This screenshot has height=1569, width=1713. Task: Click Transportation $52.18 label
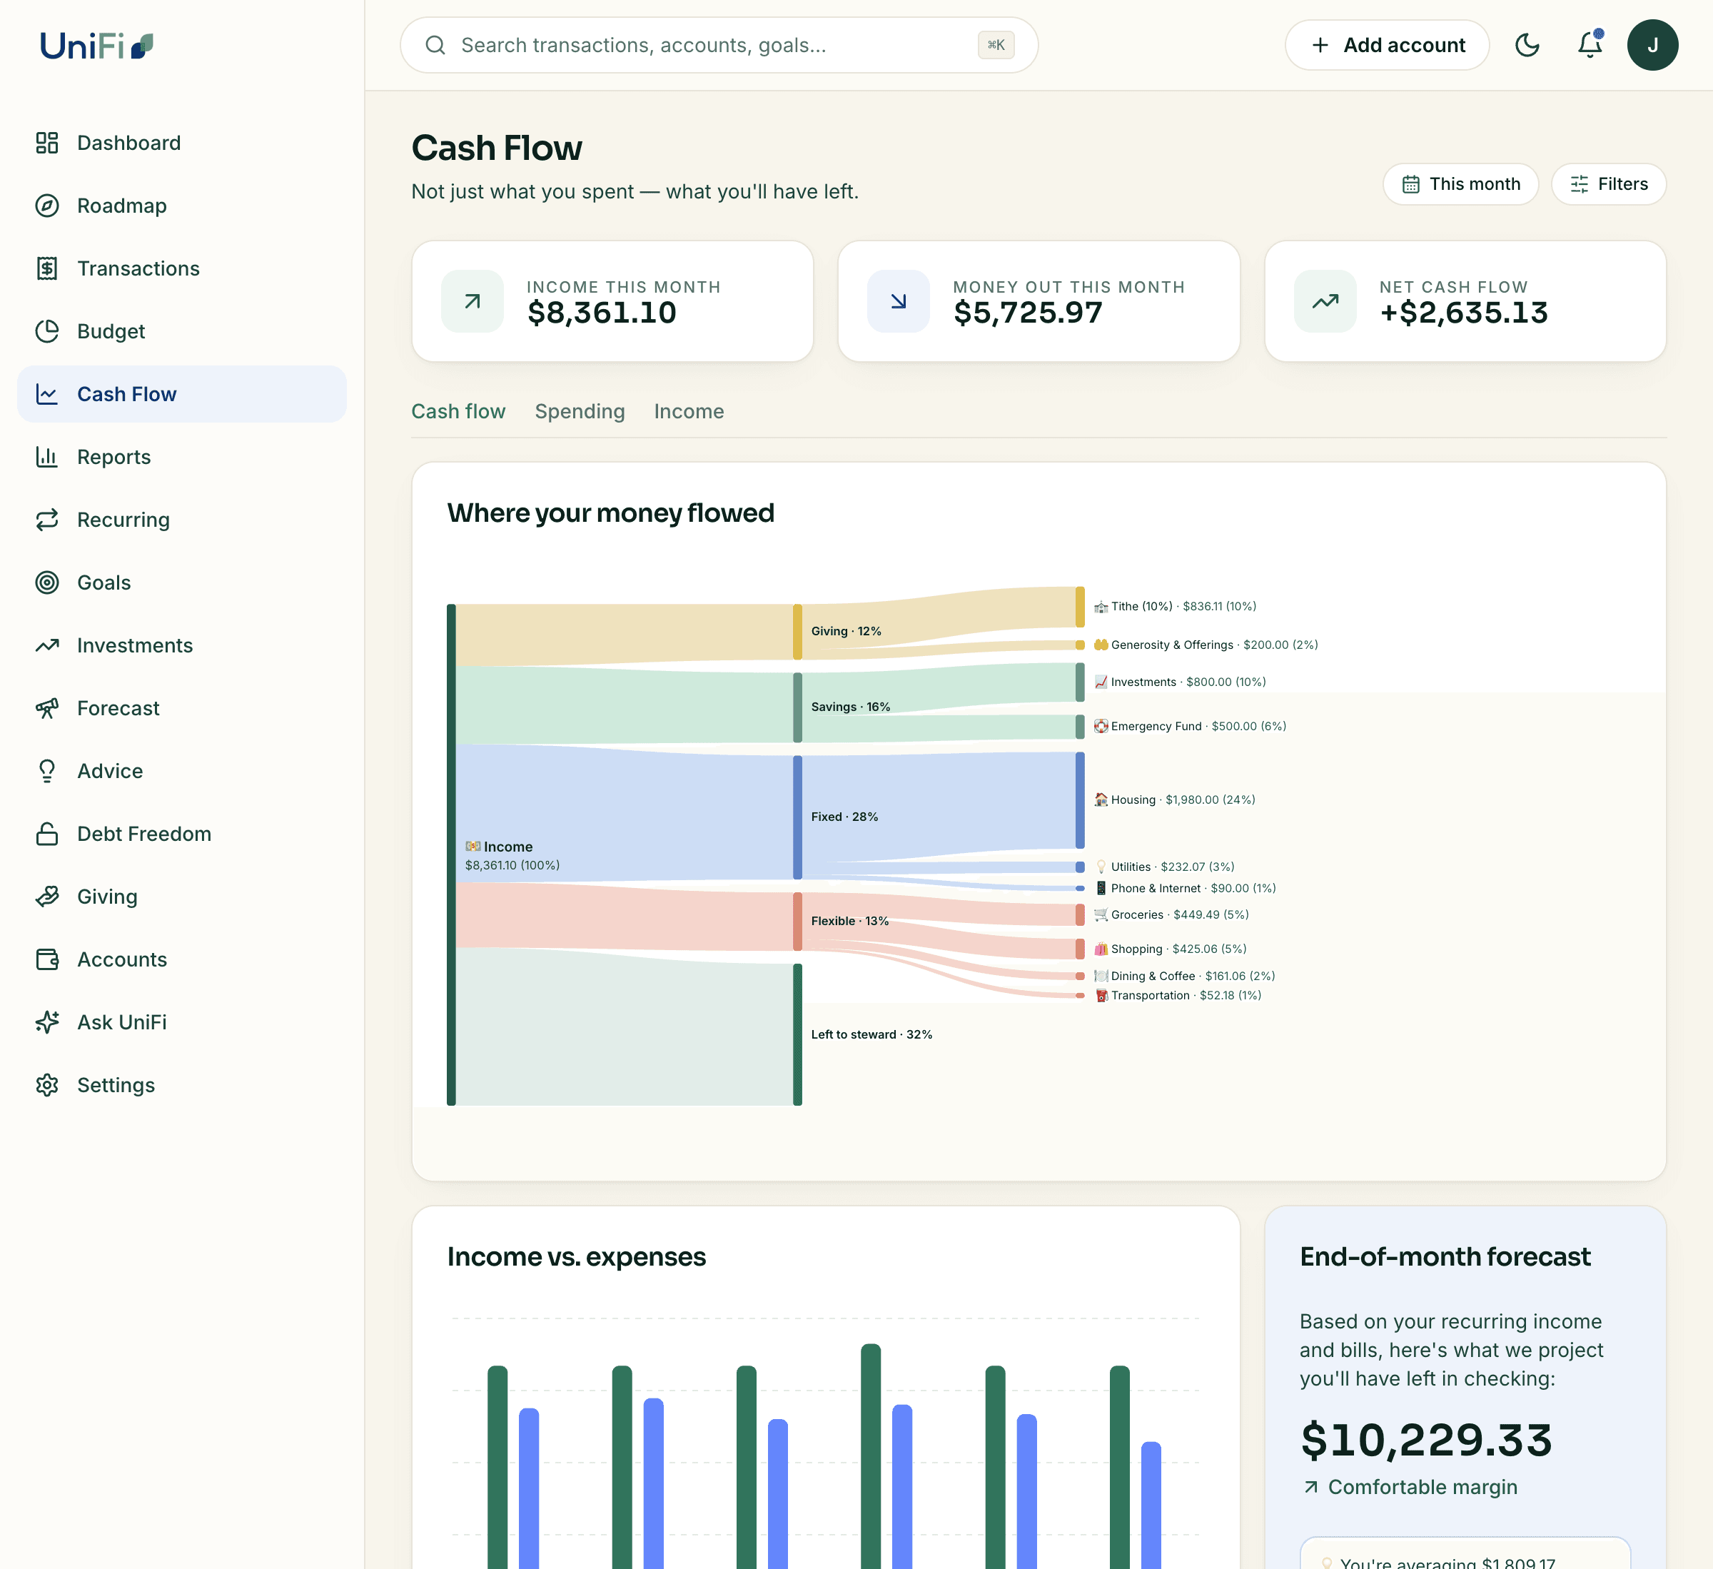coord(1177,995)
